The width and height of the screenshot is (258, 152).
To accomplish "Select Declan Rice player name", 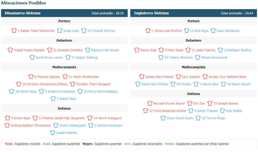I will 209,84.
